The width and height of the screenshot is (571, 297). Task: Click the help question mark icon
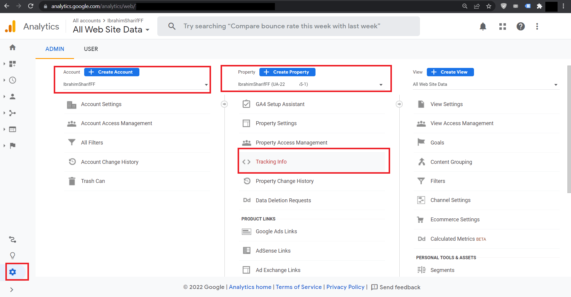point(520,27)
